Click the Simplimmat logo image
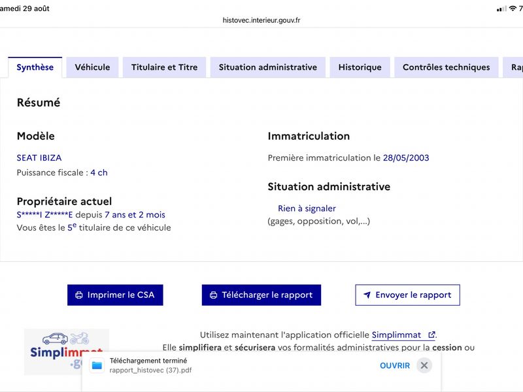This screenshot has height=392, width=523. pos(66,352)
